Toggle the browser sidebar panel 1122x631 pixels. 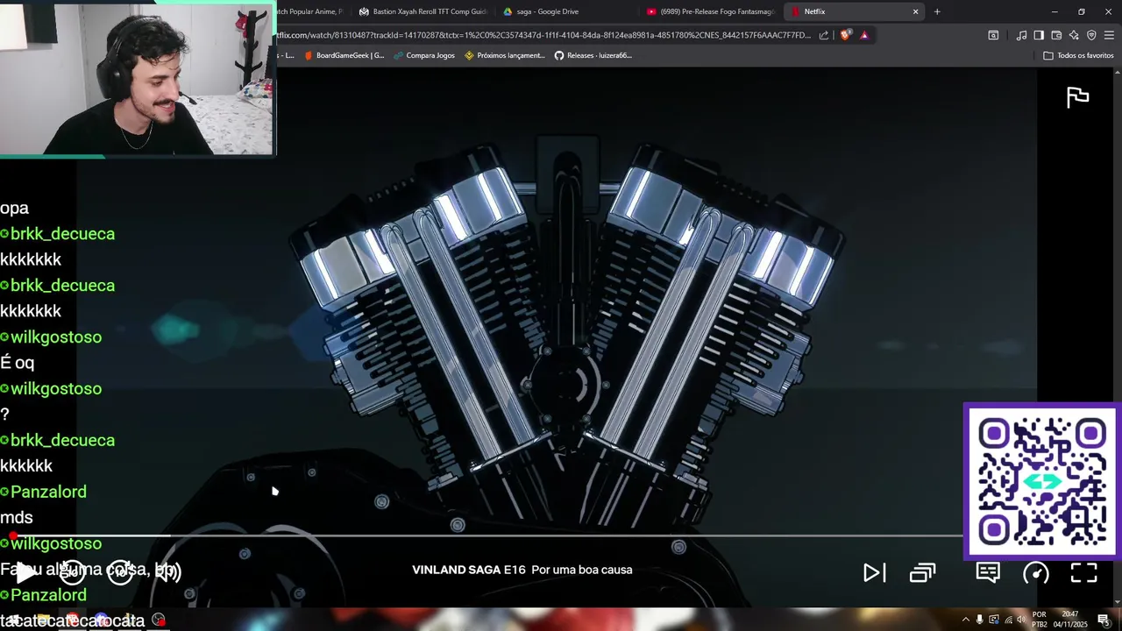[1039, 35]
